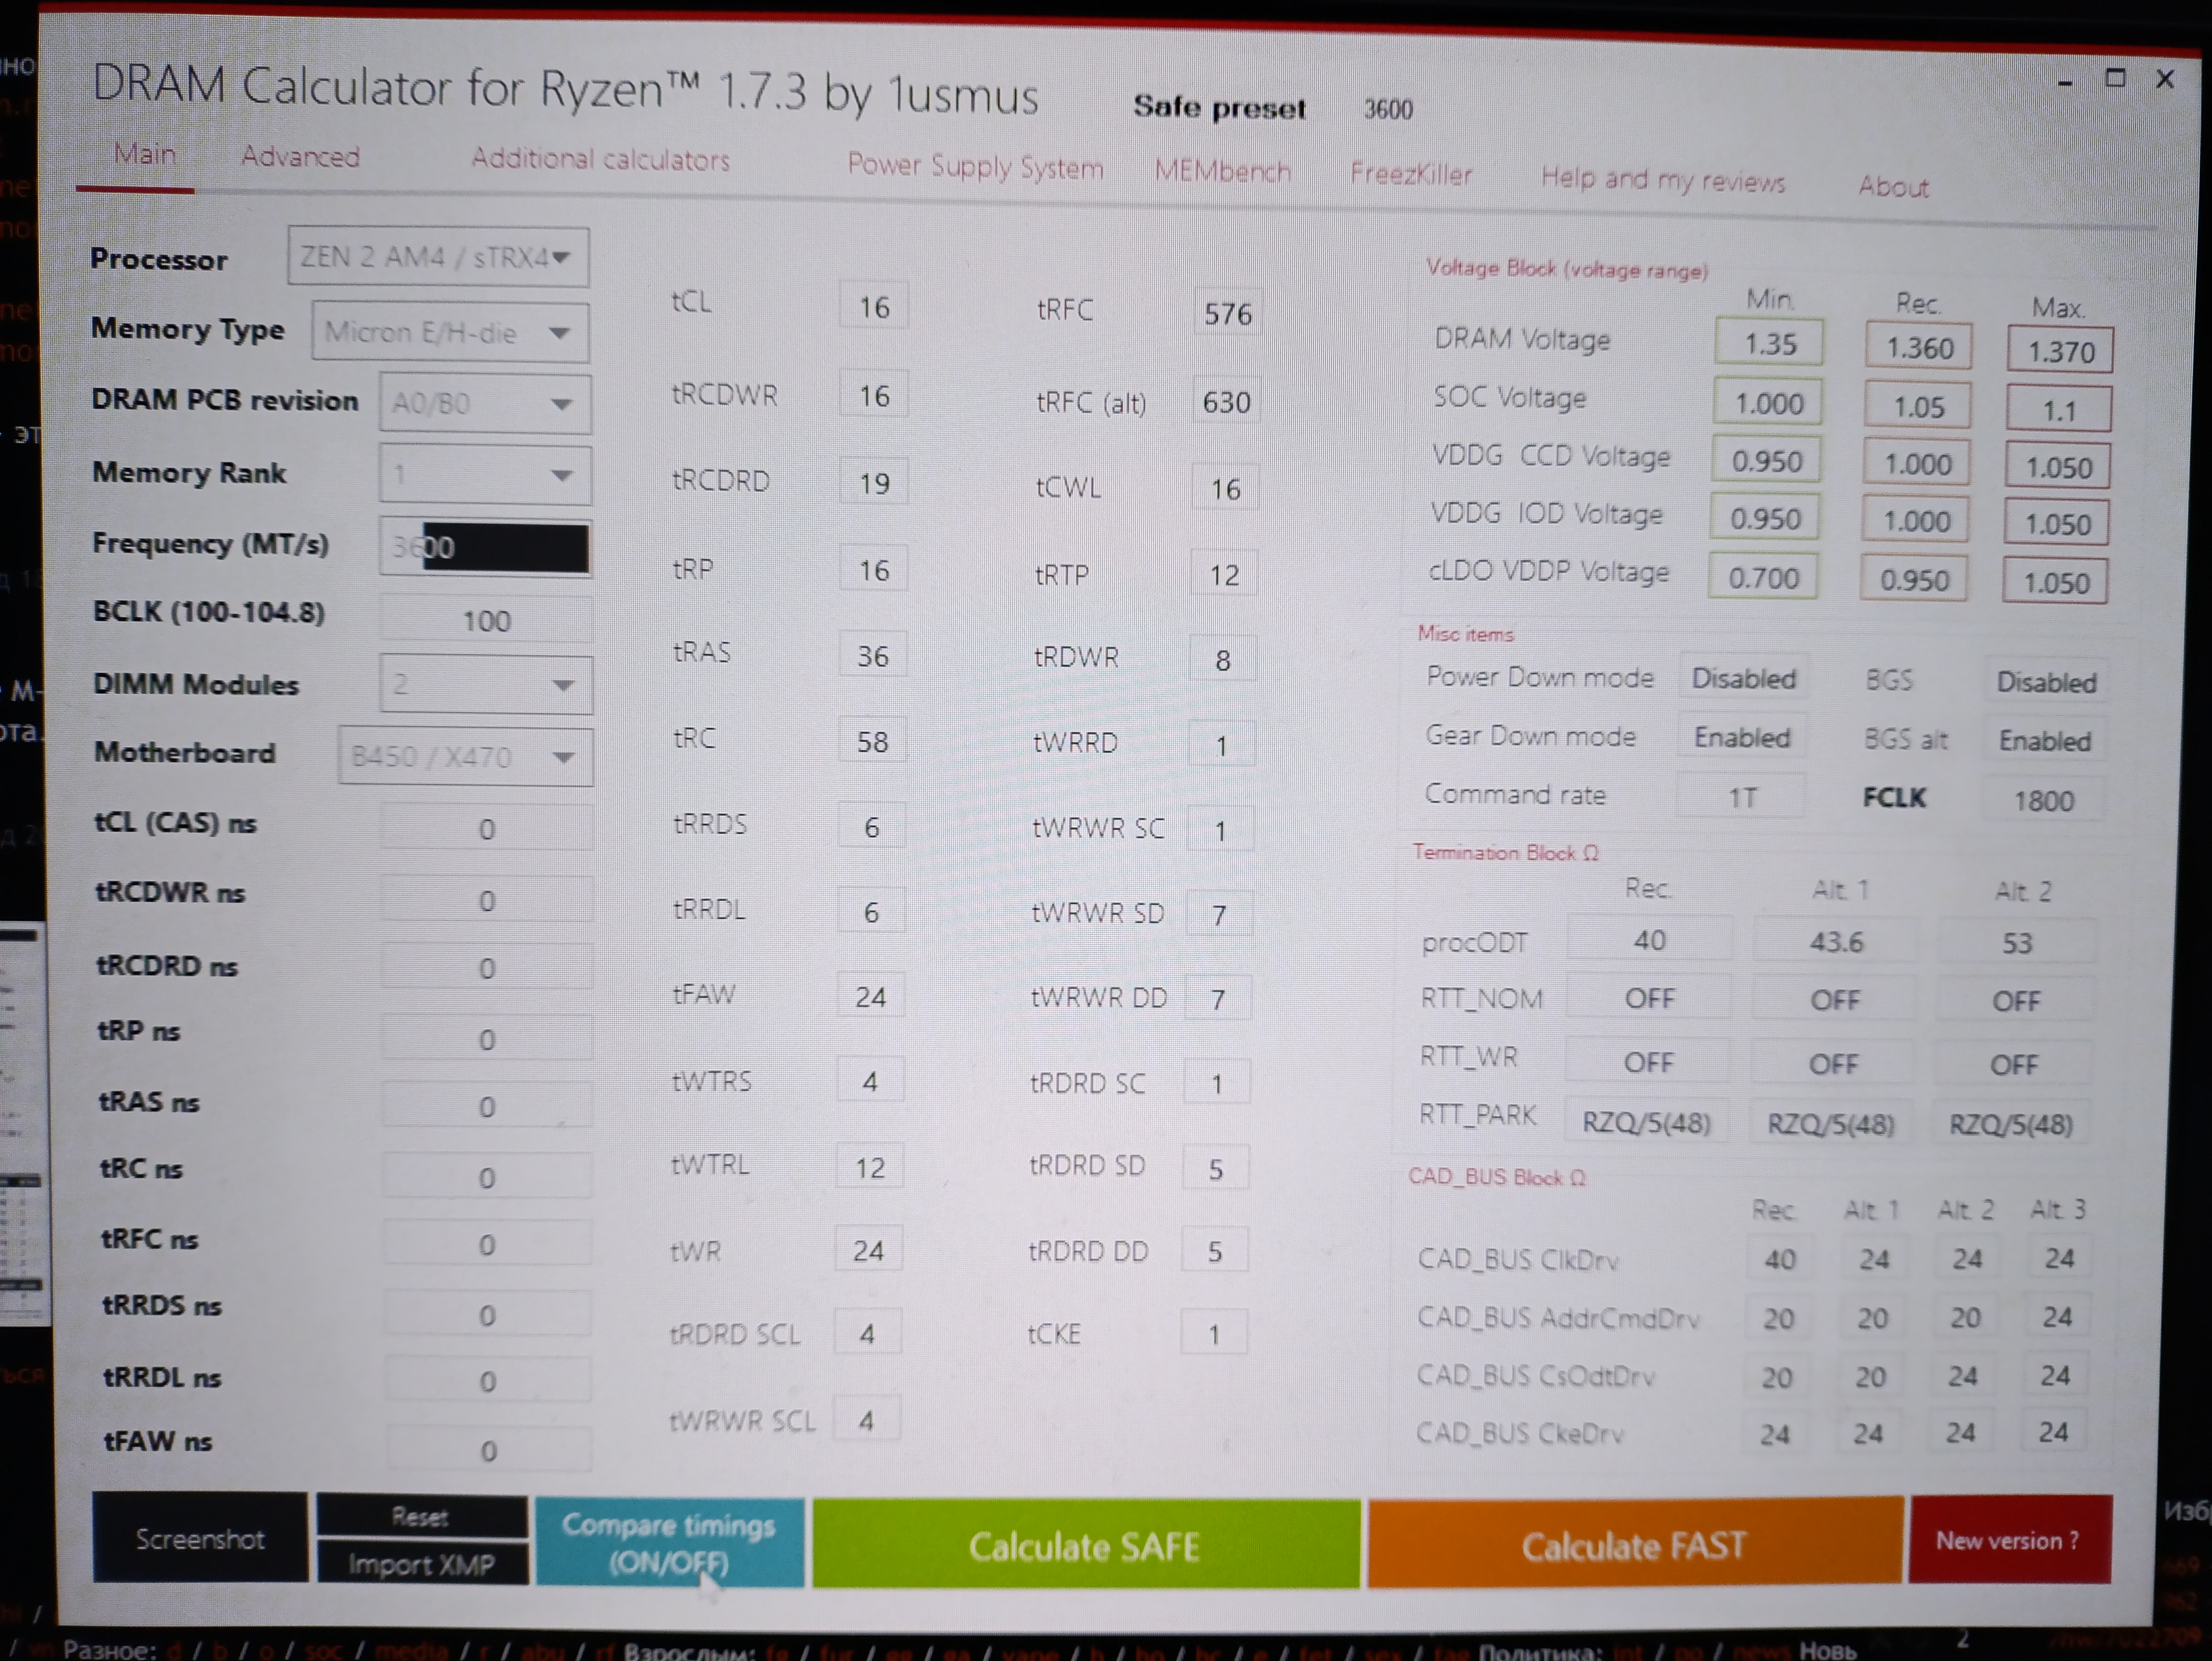Viewport: 2212px width, 1661px height.
Task: Expand the DIMM Modules dropdown
Action: 486,685
